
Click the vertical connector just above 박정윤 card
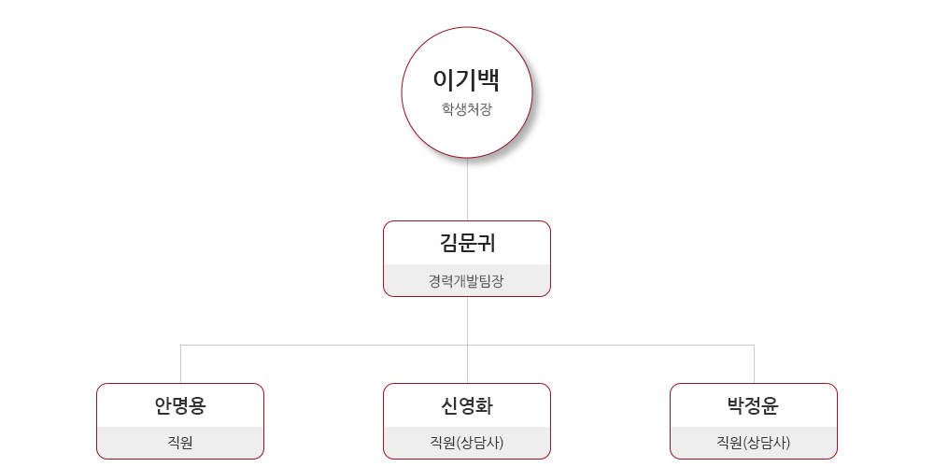tap(754, 366)
